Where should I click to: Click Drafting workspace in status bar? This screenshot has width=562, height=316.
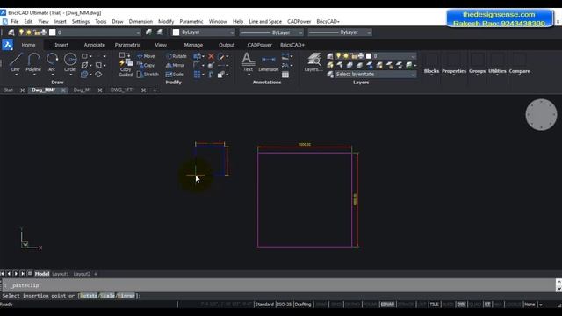[x=303, y=305]
